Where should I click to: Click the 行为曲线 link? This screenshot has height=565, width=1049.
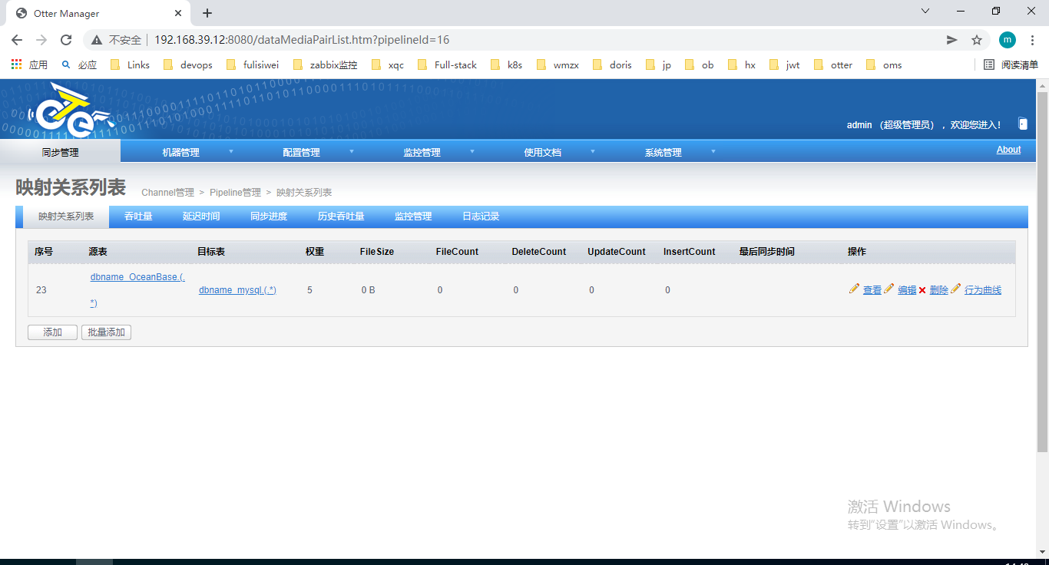(983, 290)
